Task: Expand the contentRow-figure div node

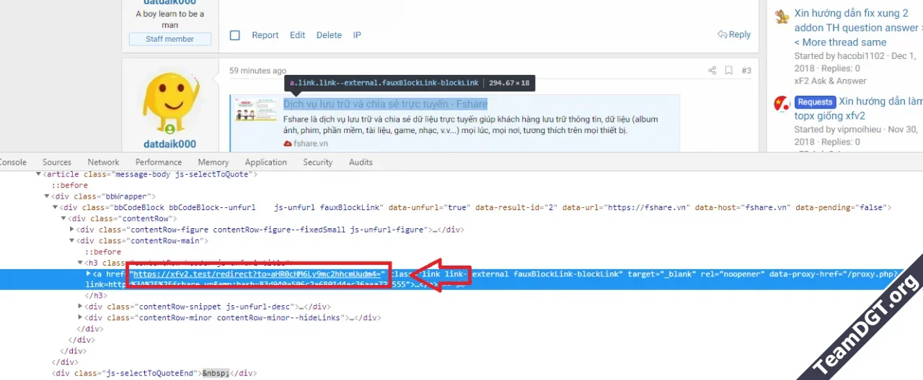Action: pos(71,230)
